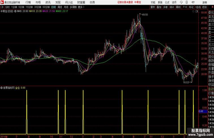Click the MA5: 23.93 label
The image size is (214, 138).
(x=23, y=11)
